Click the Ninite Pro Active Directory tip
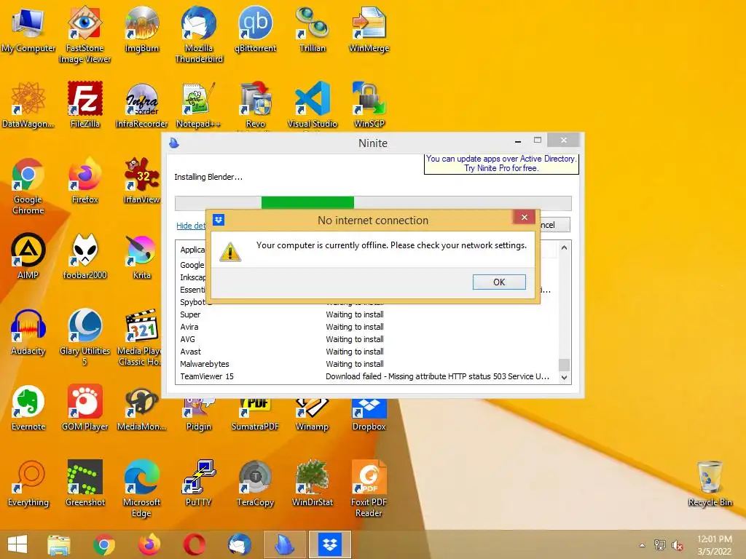This screenshot has height=559, width=746. (501, 164)
